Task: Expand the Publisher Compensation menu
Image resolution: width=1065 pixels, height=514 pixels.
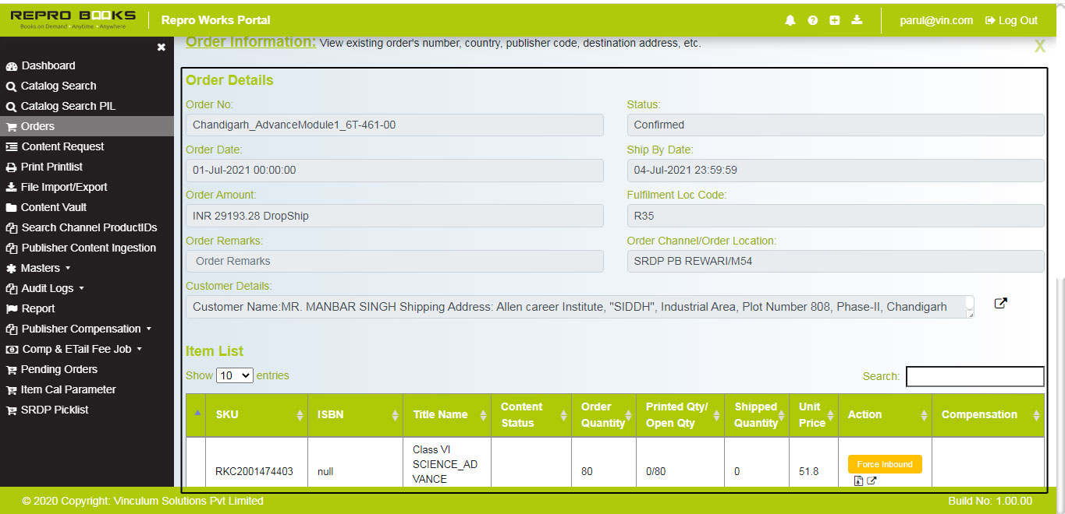Action: click(81, 329)
